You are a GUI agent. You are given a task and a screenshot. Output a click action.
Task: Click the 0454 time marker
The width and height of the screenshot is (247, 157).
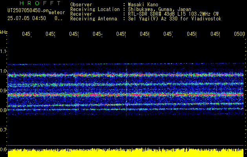pos(97,34)
